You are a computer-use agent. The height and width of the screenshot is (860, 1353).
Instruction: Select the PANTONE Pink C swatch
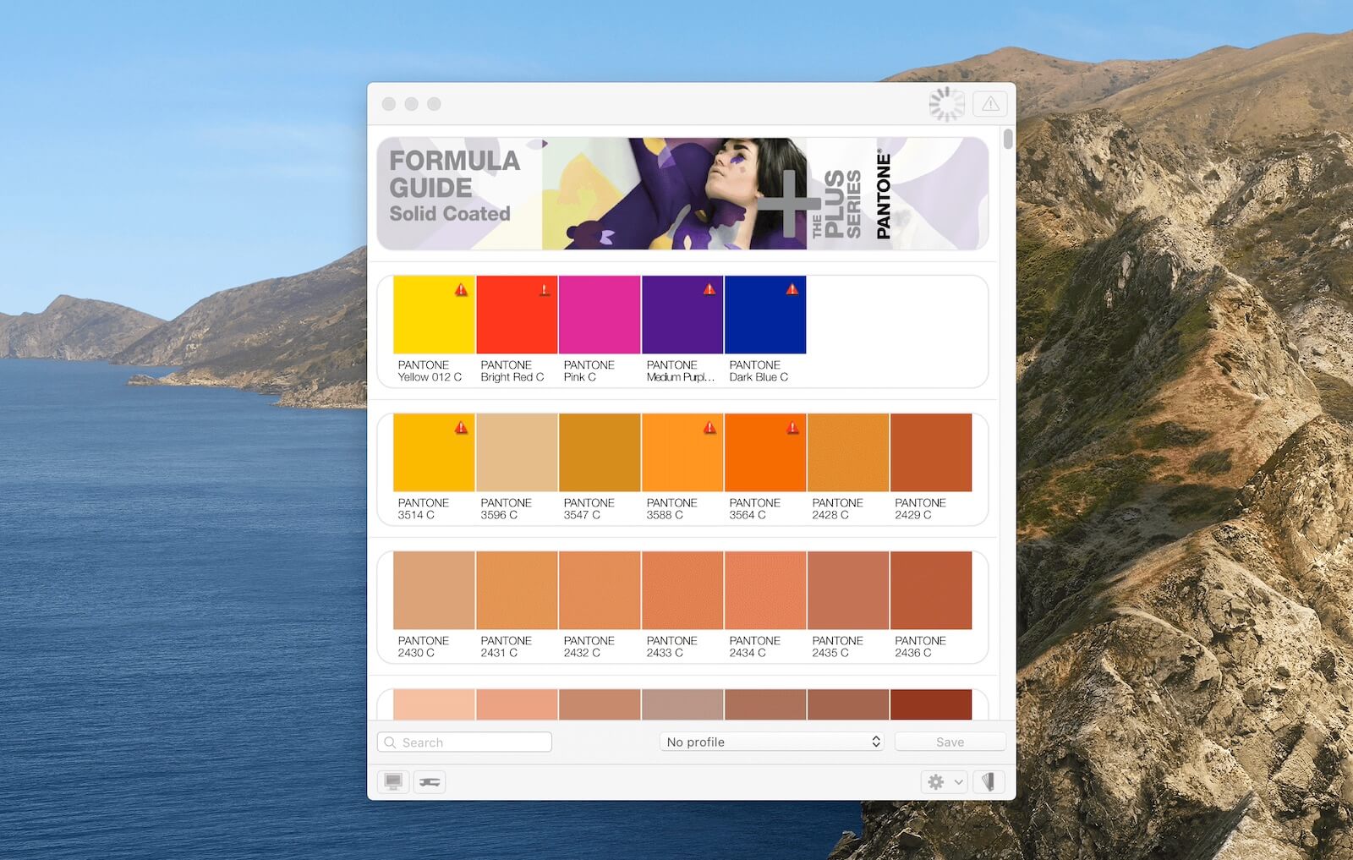tap(600, 315)
